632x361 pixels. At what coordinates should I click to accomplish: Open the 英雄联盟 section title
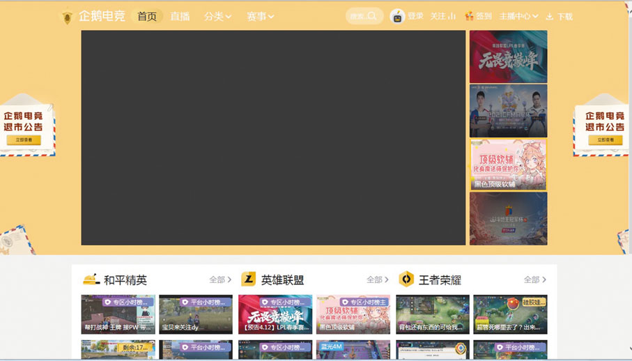click(x=282, y=280)
